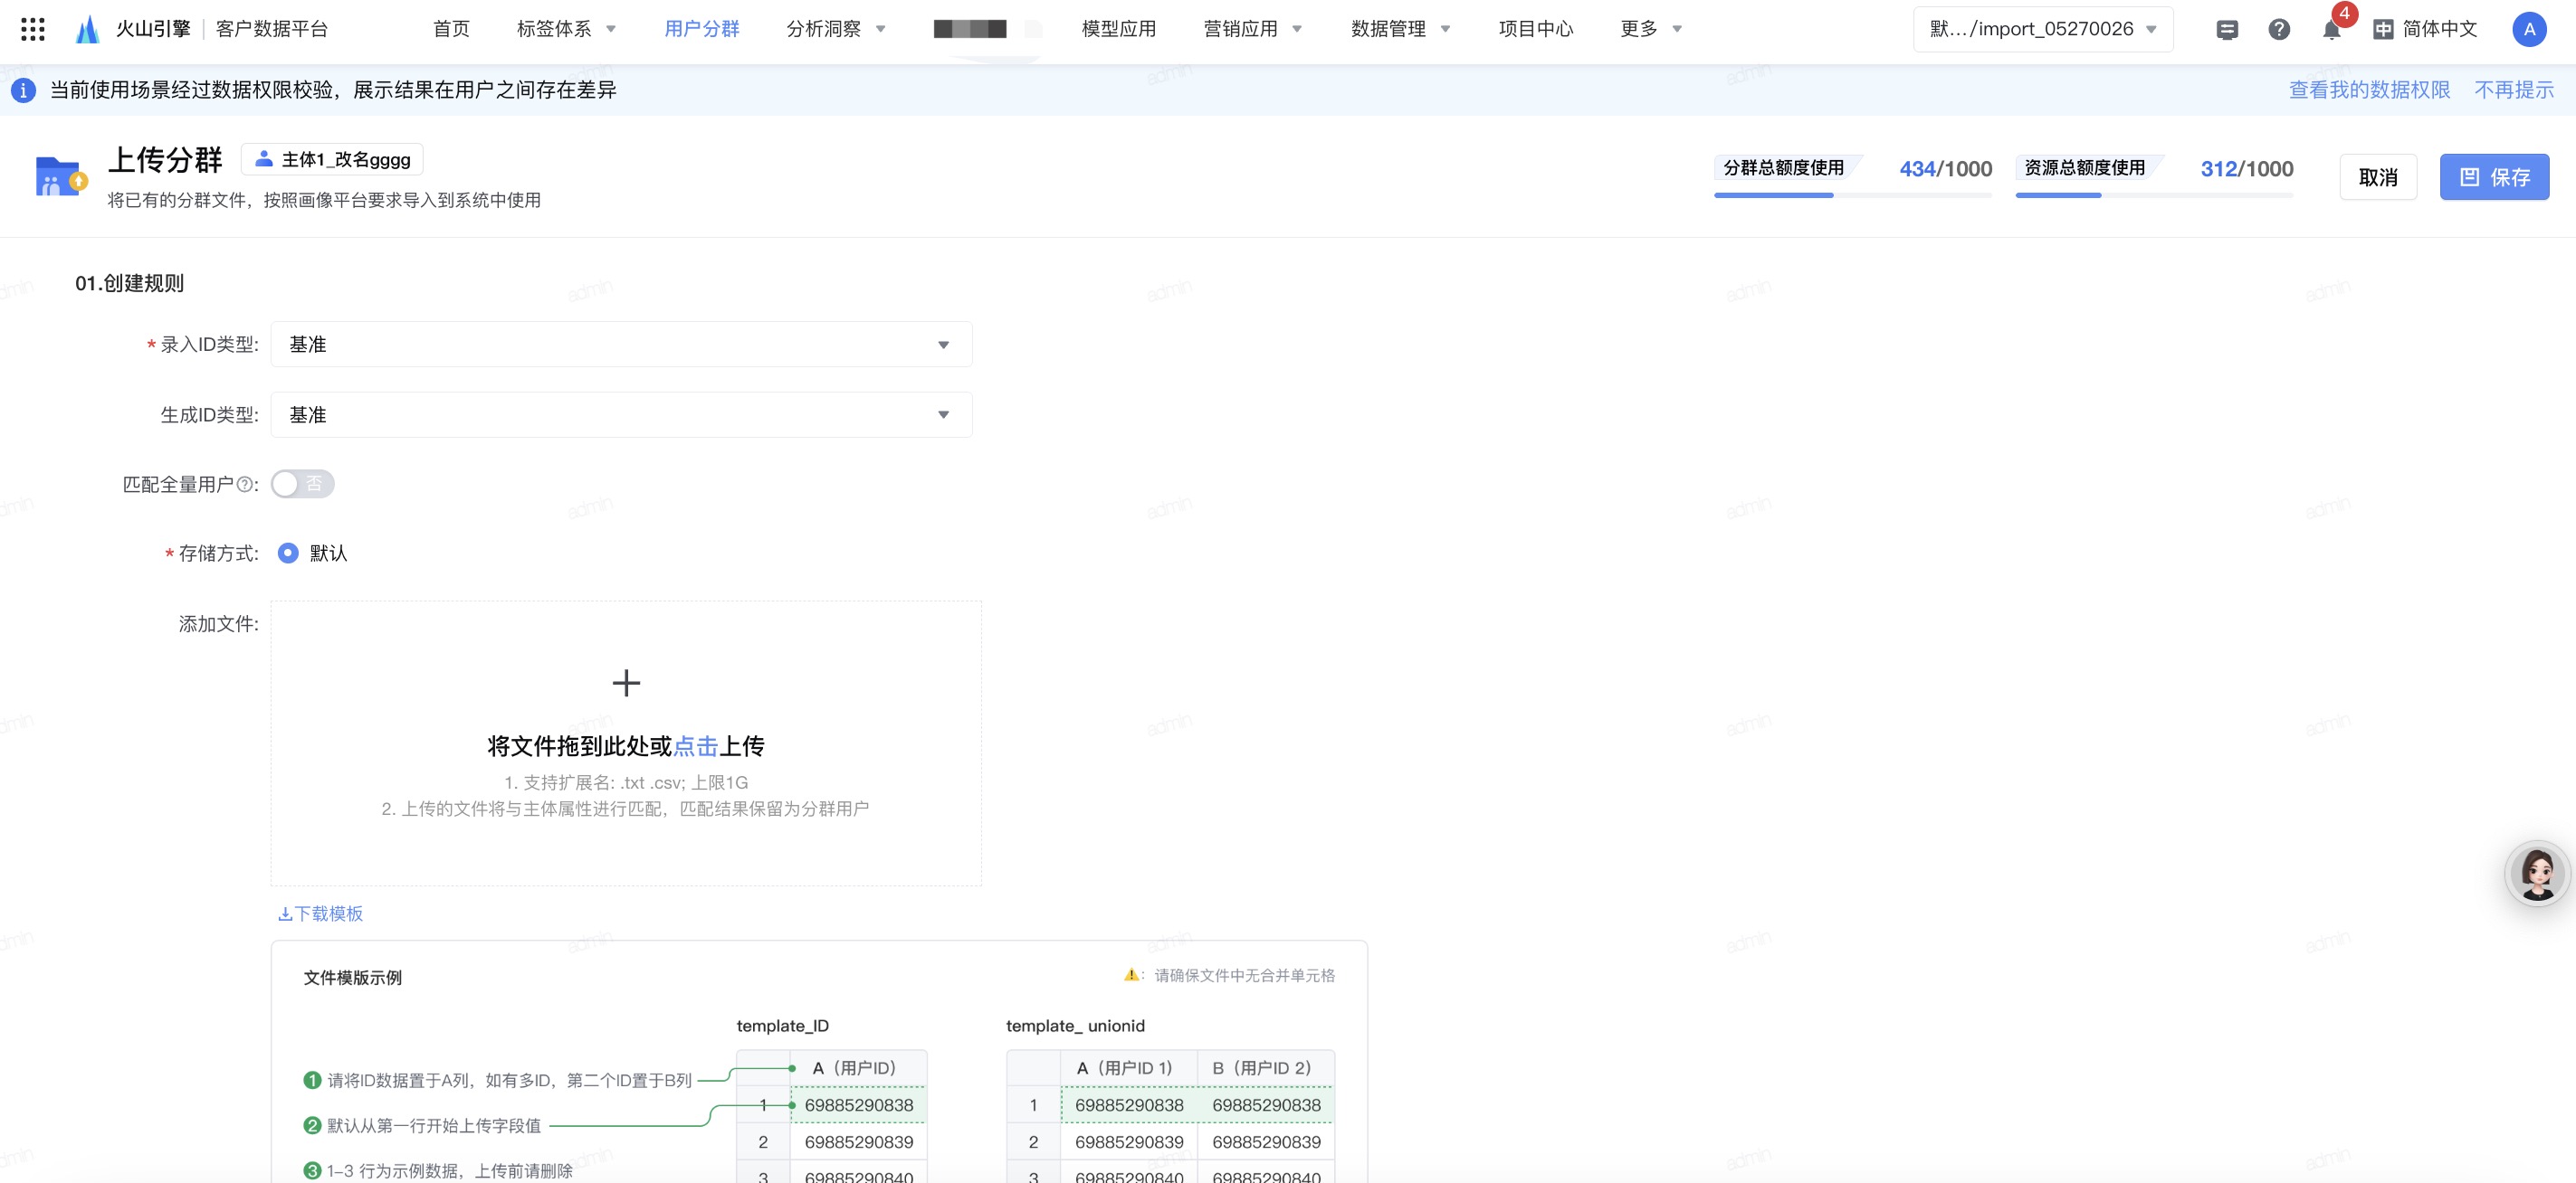2576x1183 pixels.
Task: Click the save disk icon
Action: 2469,177
